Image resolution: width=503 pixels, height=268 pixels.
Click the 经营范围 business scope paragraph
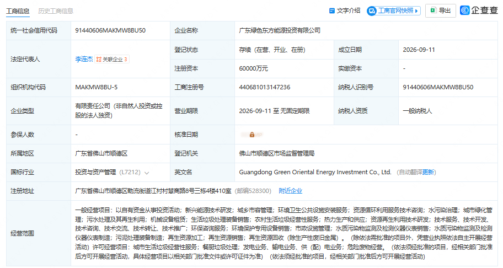283,233
